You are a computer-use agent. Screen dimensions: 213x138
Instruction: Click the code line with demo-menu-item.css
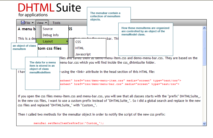pos(121,81)
